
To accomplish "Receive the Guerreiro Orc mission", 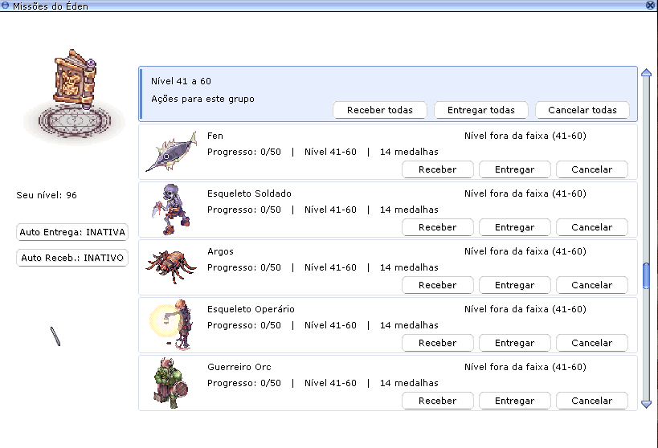I will (438, 401).
